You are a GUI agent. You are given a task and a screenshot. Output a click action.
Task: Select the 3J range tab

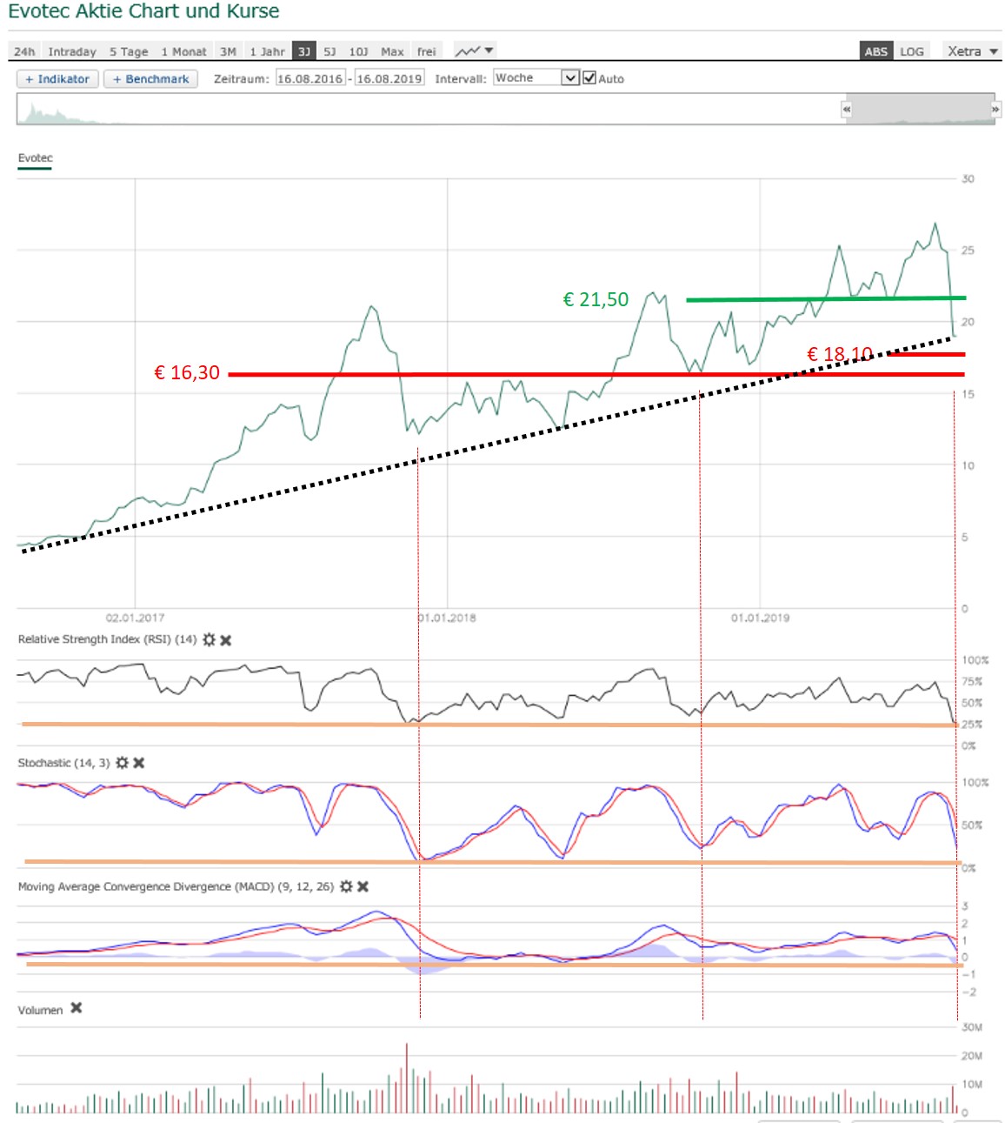pos(304,51)
